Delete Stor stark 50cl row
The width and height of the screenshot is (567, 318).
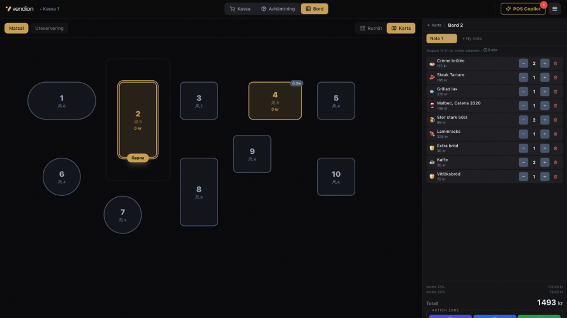pyautogui.click(x=556, y=120)
